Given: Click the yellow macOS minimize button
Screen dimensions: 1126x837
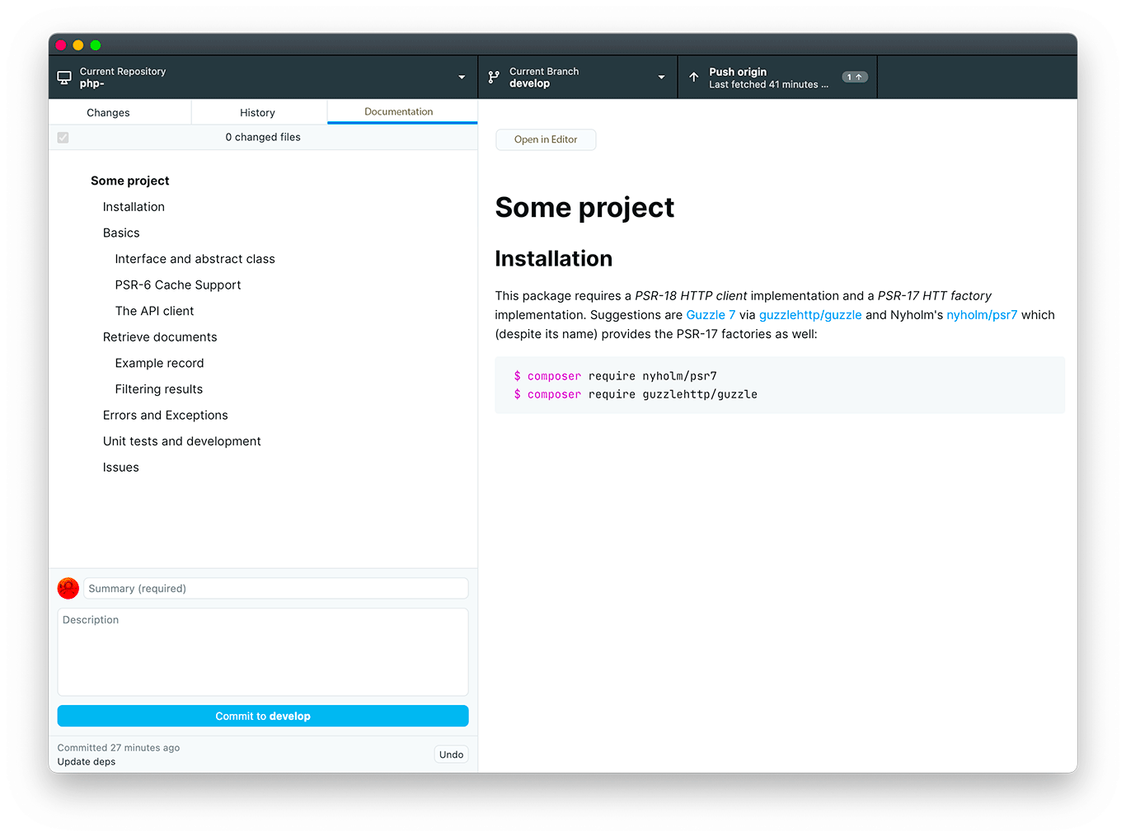Looking at the screenshot, I should click(78, 45).
